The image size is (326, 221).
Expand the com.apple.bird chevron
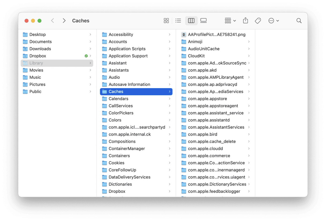249,134
